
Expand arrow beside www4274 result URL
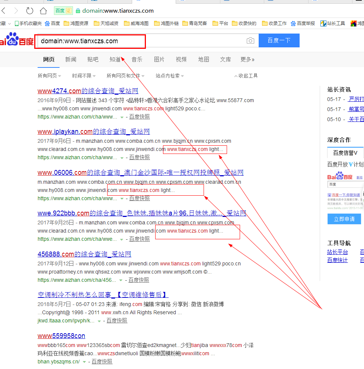click(122, 117)
